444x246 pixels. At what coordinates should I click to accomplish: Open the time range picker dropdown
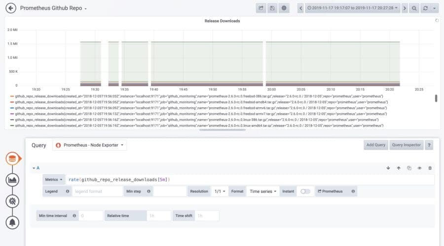click(x=353, y=8)
